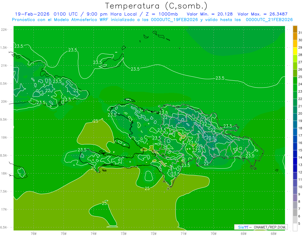Click the blue 'Sis' logo text
The height and width of the screenshot is (237, 307).
(x=241, y=227)
